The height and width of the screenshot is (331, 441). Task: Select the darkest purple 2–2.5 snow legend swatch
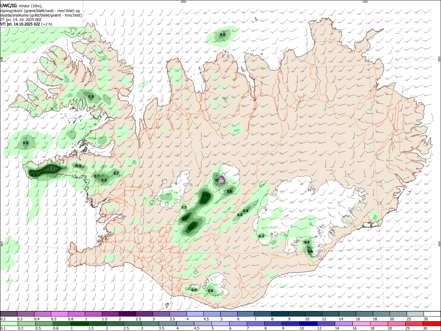(127, 314)
